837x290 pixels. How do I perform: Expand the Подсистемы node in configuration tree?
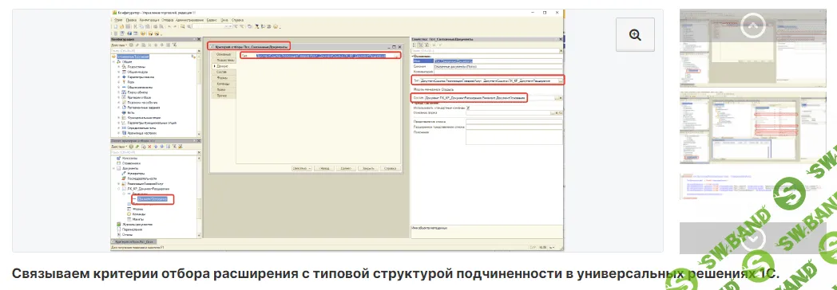click(118, 66)
